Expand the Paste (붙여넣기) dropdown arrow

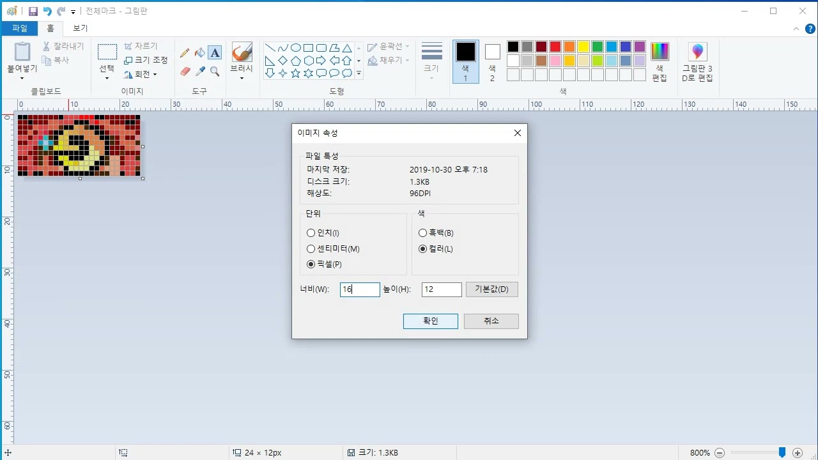tap(22, 79)
